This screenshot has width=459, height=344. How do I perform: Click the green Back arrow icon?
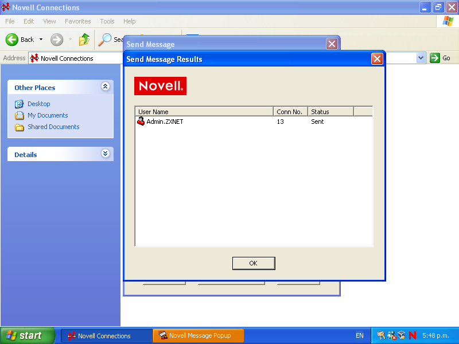point(12,40)
